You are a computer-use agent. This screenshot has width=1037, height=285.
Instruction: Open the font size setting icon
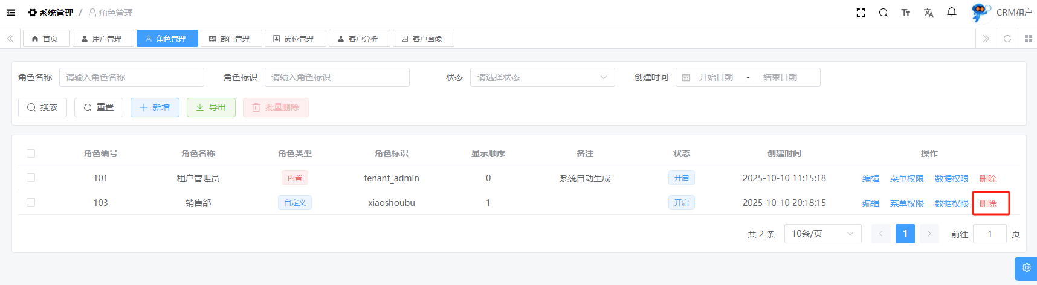pyautogui.click(x=905, y=13)
